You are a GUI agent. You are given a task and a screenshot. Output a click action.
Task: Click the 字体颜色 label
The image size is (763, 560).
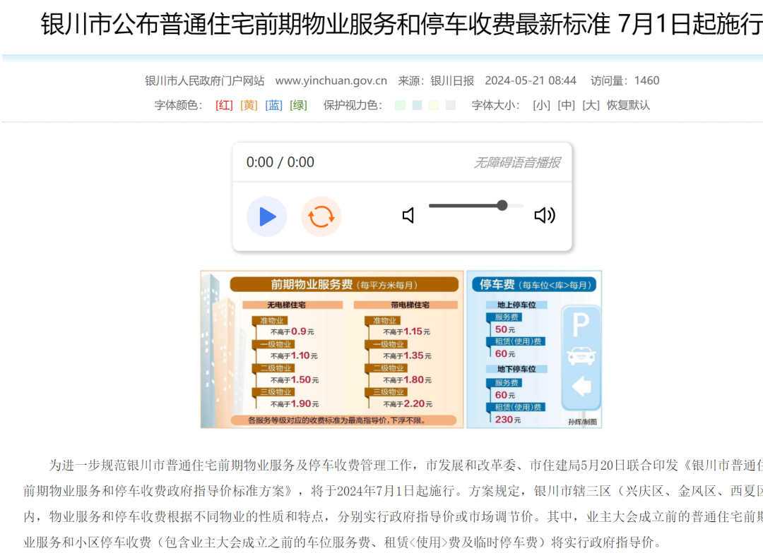pos(178,105)
